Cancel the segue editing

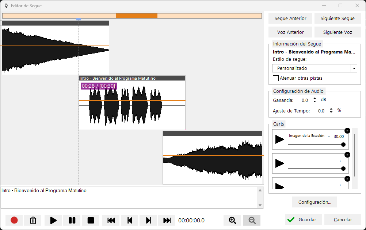click(x=343, y=219)
